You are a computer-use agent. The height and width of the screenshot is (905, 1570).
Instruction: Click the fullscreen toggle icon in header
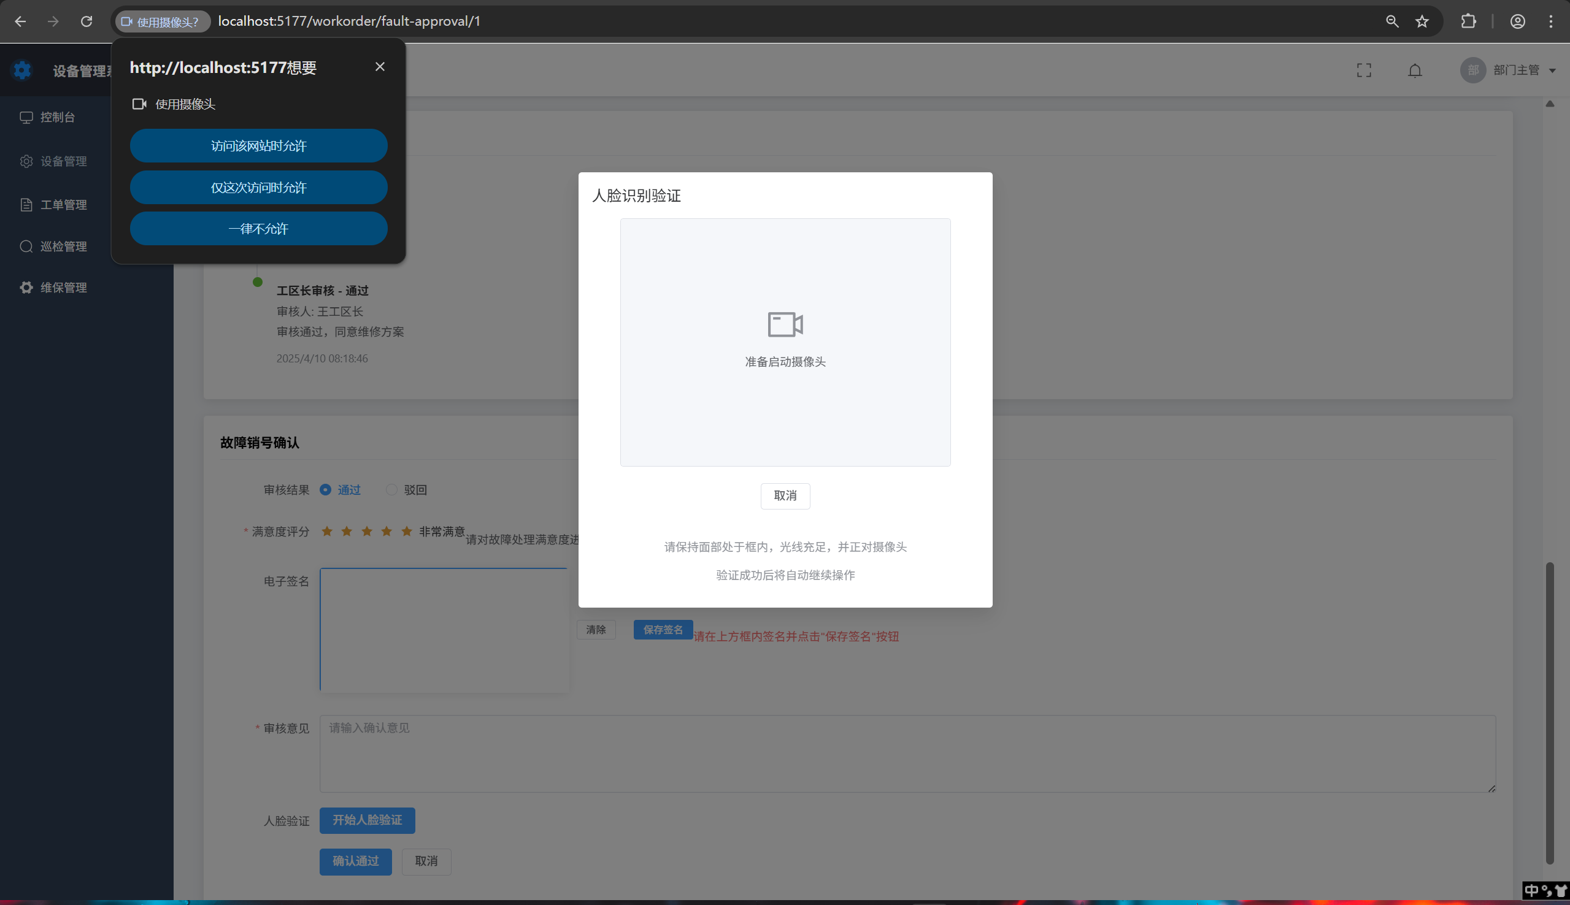1364,71
